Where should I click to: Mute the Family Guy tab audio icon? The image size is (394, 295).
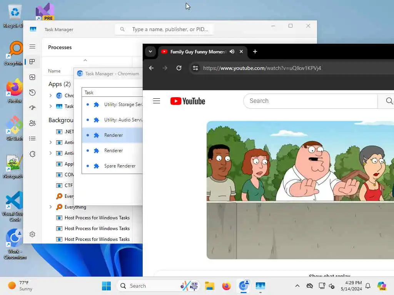pos(232,51)
